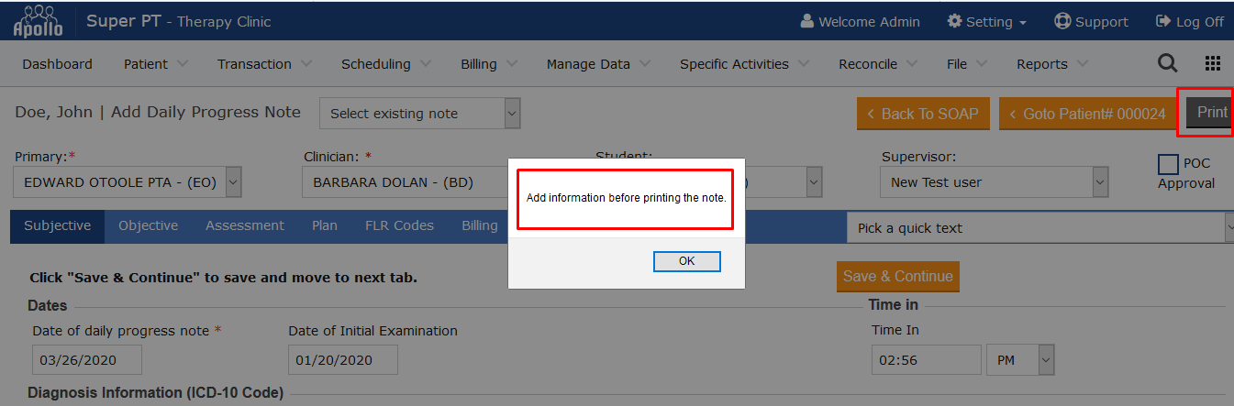Click the magnifier search icon
Image resolution: width=1234 pixels, height=406 pixels.
[x=1167, y=63]
